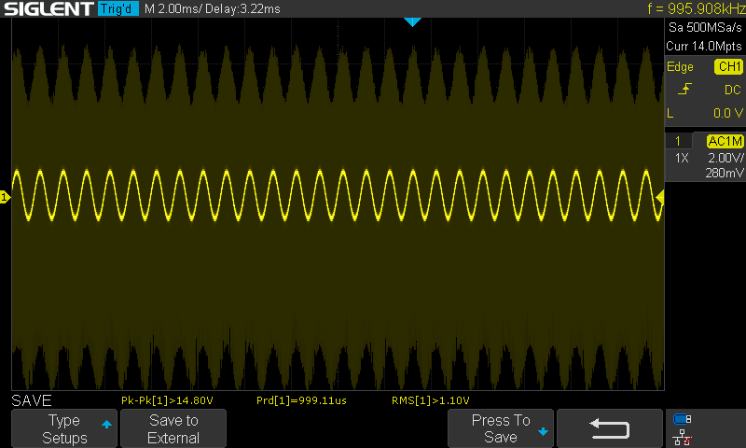Click the Prd[1]=999.11us measurement
Image resolution: width=746 pixels, height=448 pixels.
301,400
